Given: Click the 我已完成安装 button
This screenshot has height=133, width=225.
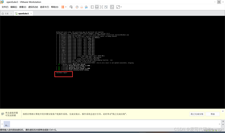Looking at the screenshot, I should point(197,114).
